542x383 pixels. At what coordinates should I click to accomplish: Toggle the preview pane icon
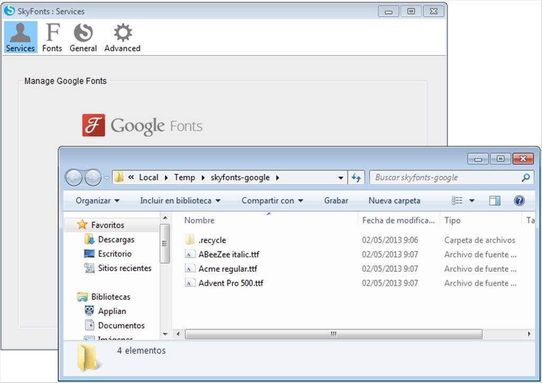[495, 200]
